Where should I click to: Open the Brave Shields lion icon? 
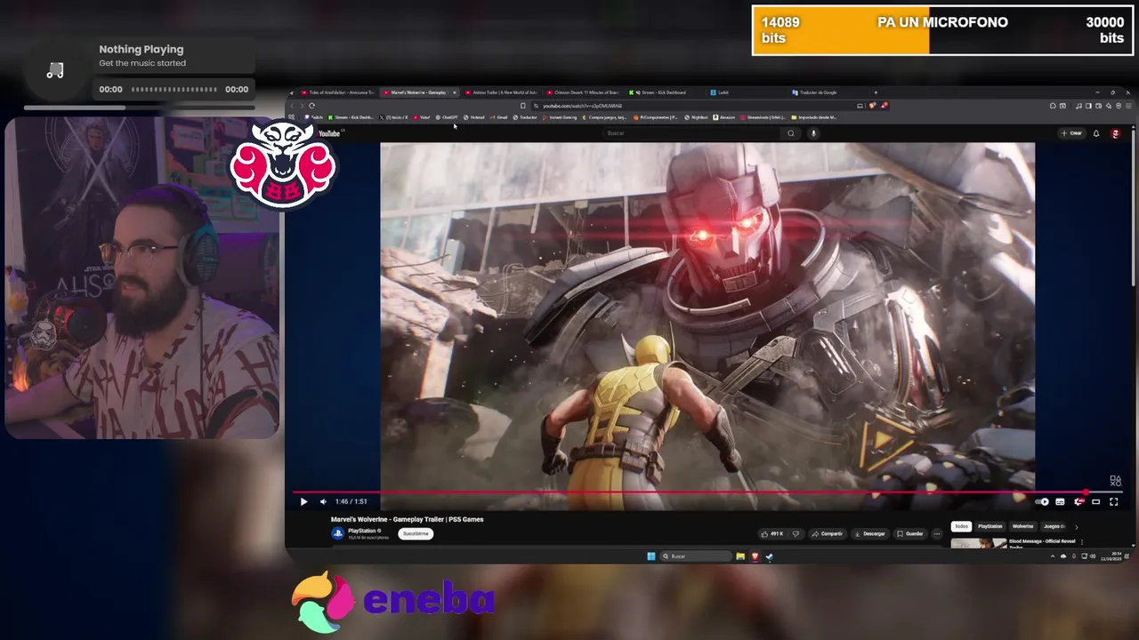(873, 106)
